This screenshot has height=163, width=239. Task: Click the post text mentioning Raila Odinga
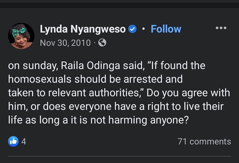[x=106, y=65]
